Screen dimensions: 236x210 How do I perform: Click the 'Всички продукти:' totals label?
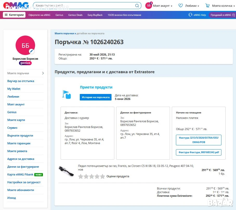pos(169,188)
